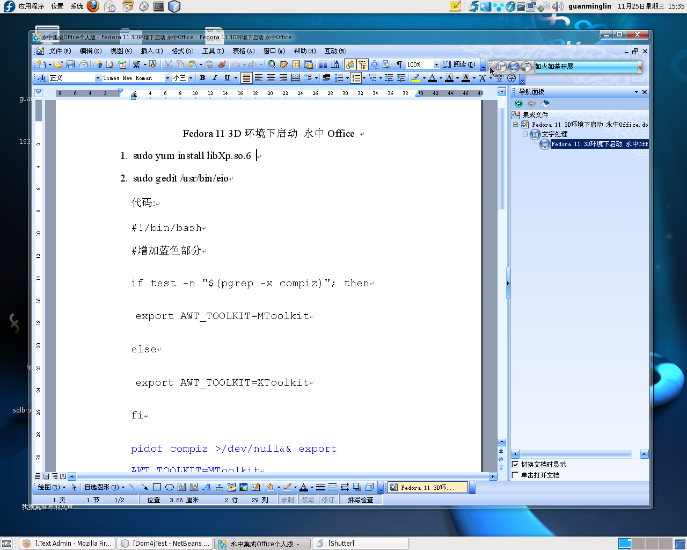The image size is (687, 550).
Task: Apply italic formatting with the I icon
Action: [x=215, y=78]
